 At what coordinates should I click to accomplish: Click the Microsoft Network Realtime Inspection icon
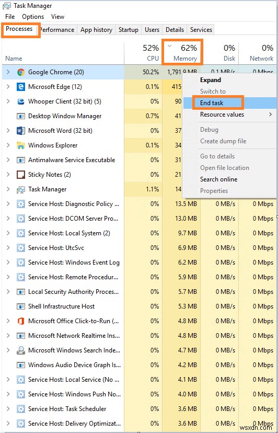[x=21, y=336]
